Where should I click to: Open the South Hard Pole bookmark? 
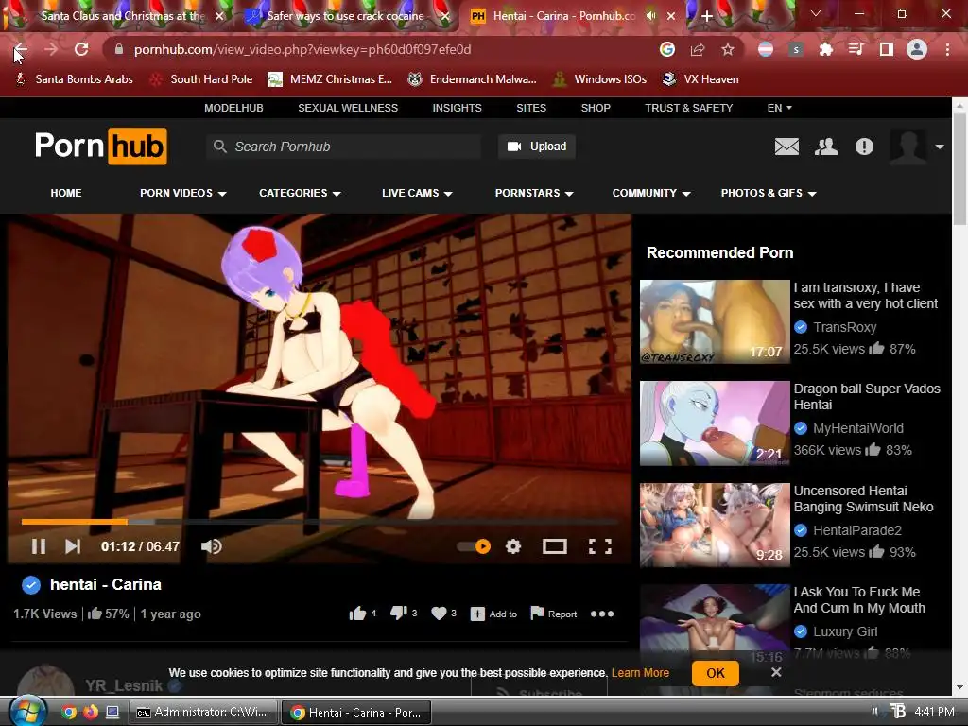[201, 79]
